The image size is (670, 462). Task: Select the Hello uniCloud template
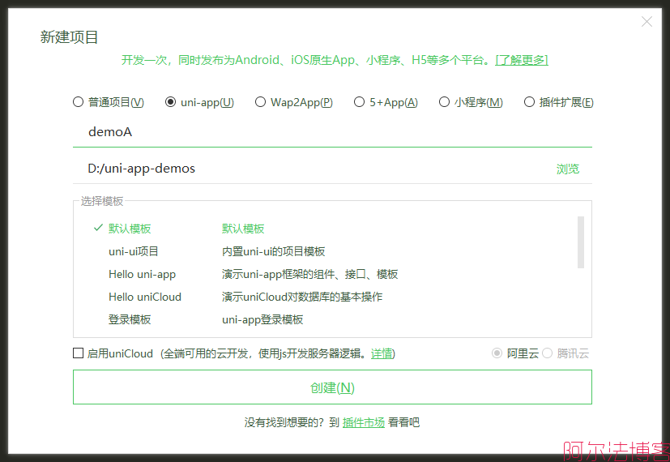[x=145, y=297]
